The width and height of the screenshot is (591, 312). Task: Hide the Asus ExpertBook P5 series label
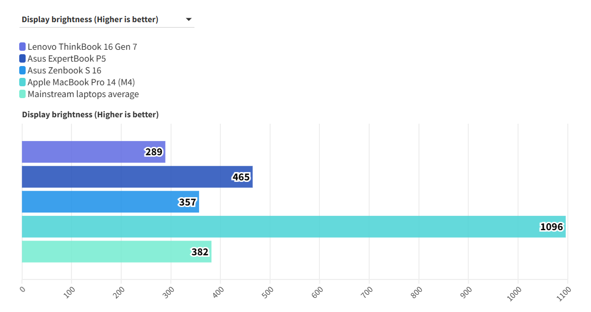click(x=67, y=59)
